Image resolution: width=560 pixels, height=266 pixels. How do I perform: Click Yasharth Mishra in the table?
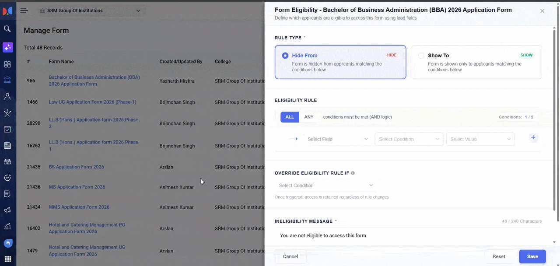[x=177, y=81]
